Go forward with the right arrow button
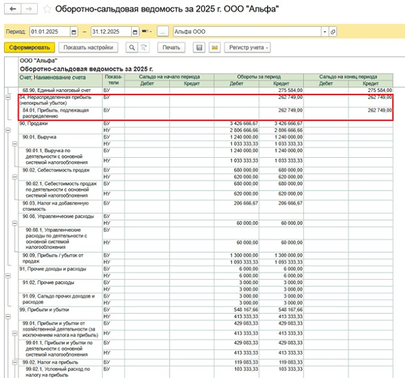 click(x=29, y=9)
